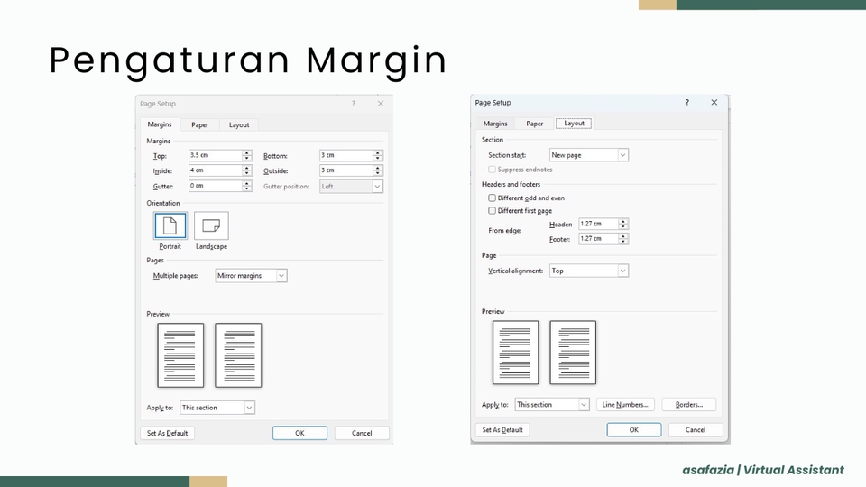Open the Multiple pages dropdown
This screenshot has height=487, width=866.
(281, 276)
